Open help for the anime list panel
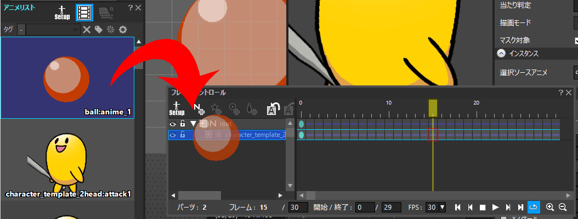The height and width of the screenshot is (219, 578). [x=130, y=8]
